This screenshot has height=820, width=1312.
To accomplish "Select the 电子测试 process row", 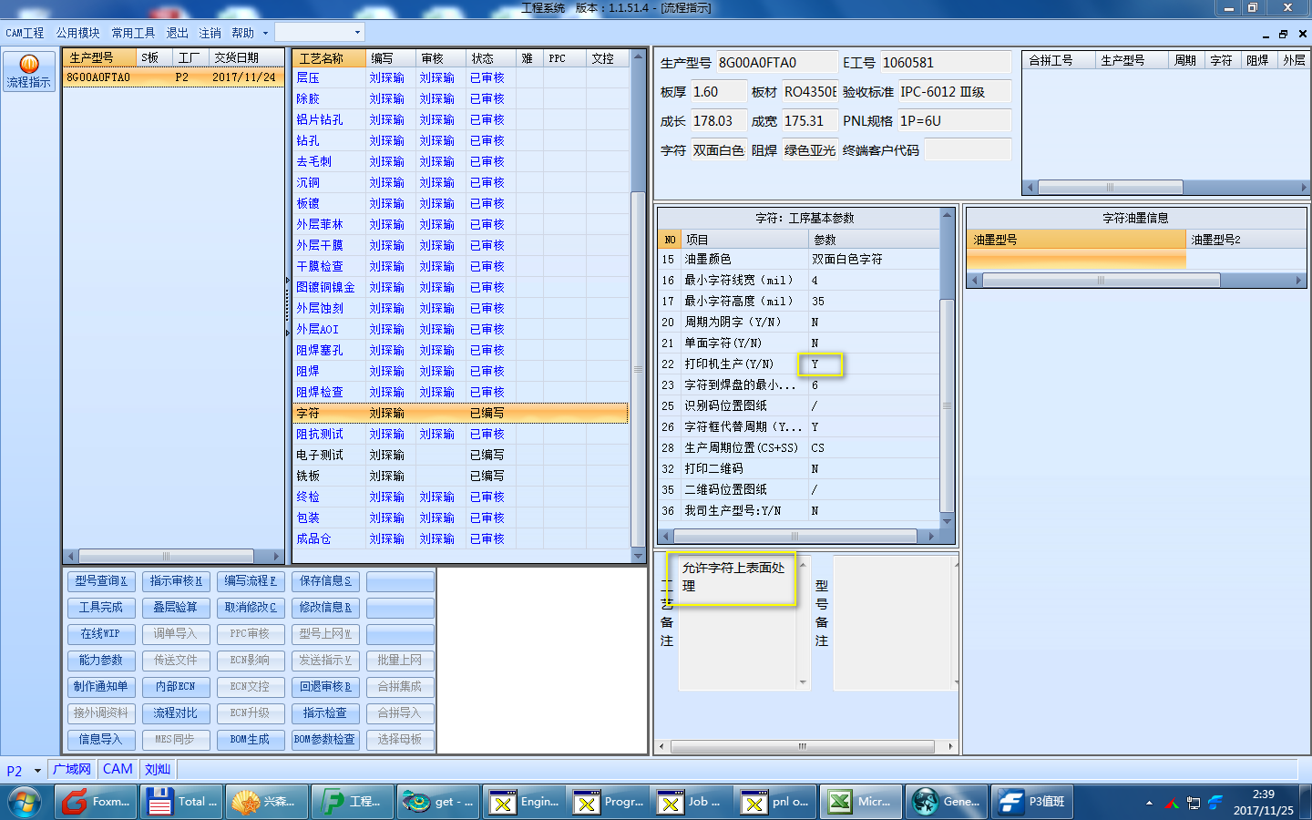I will [x=460, y=456].
